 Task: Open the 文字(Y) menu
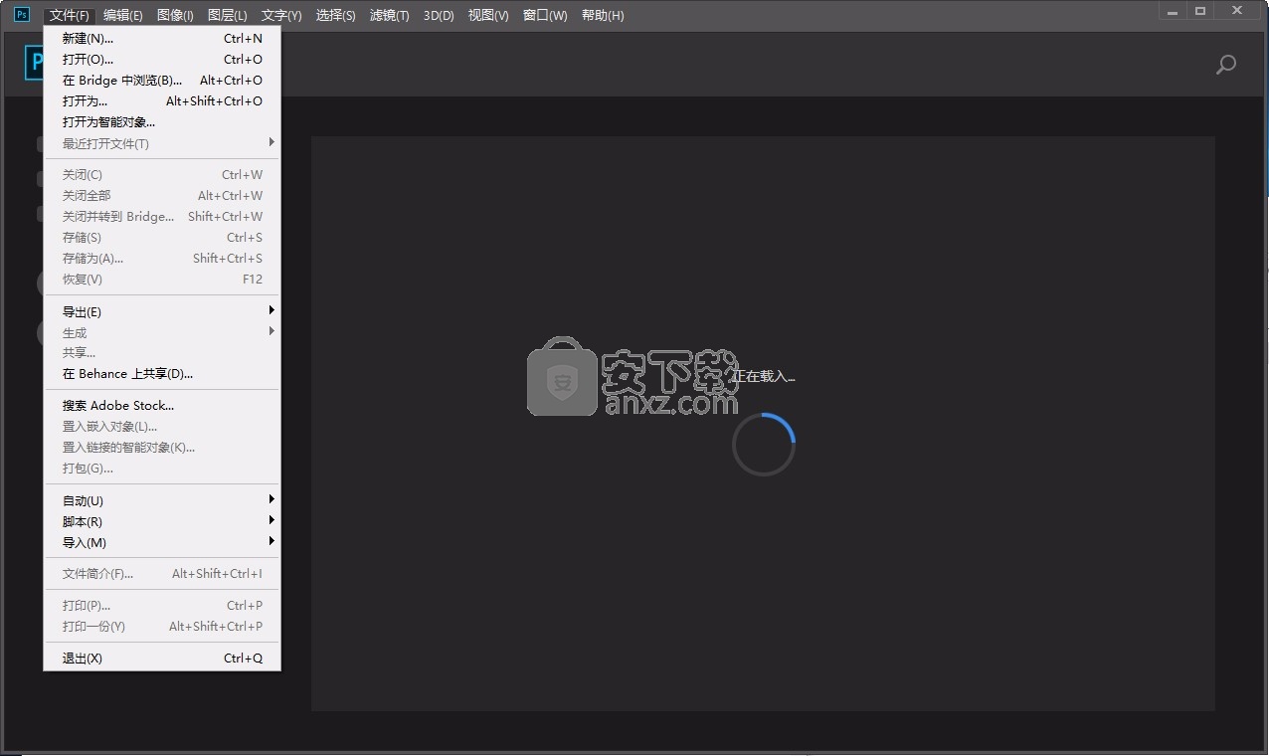tap(281, 15)
